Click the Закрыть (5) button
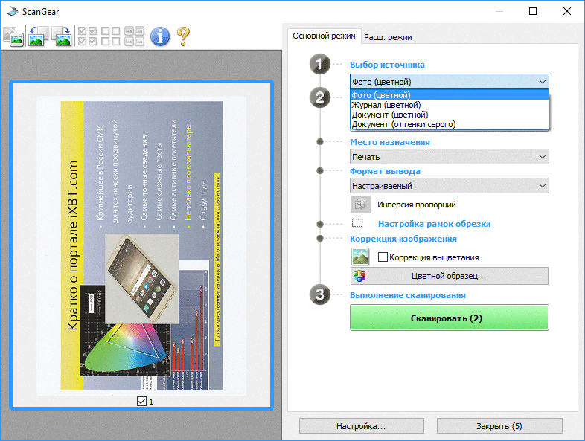This screenshot has height=441, width=585. 499,426
